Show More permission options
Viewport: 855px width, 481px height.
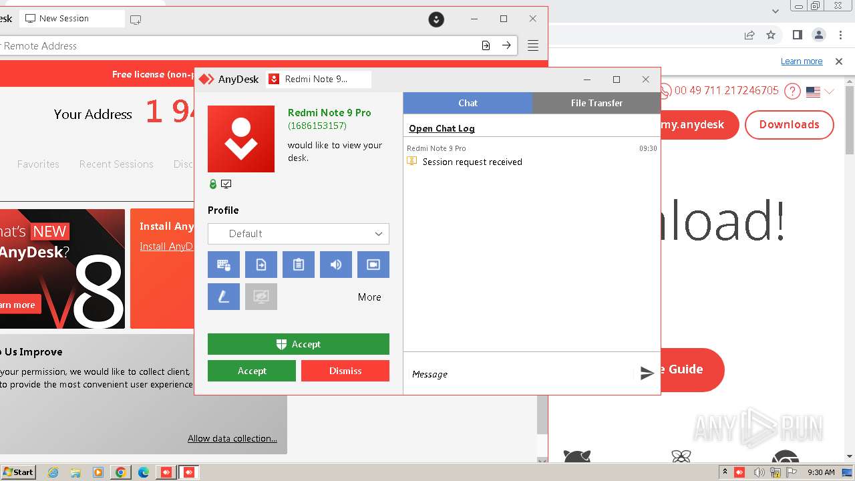(x=369, y=297)
